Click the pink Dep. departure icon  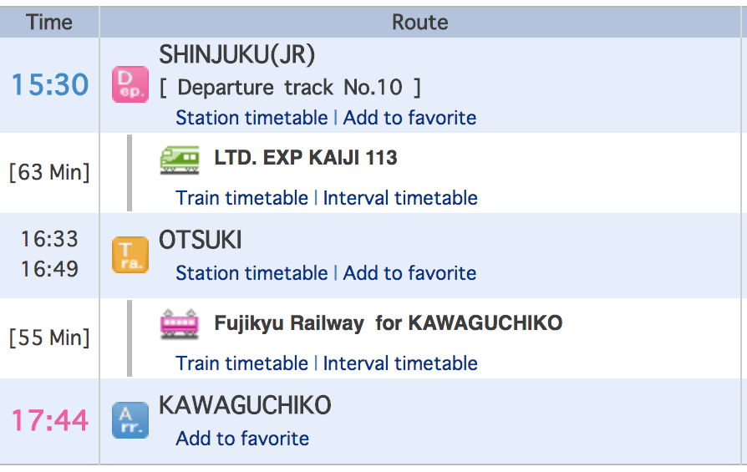pyautogui.click(x=130, y=84)
